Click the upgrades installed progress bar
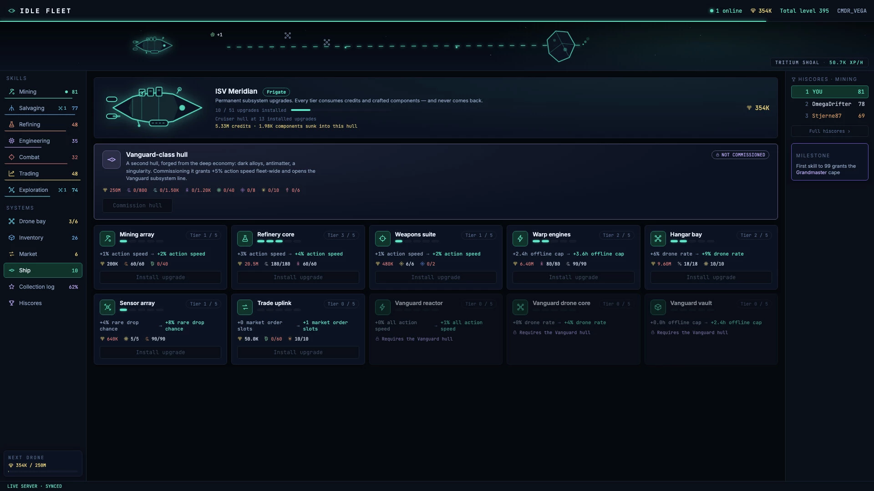The image size is (874, 491). (341, 110)
